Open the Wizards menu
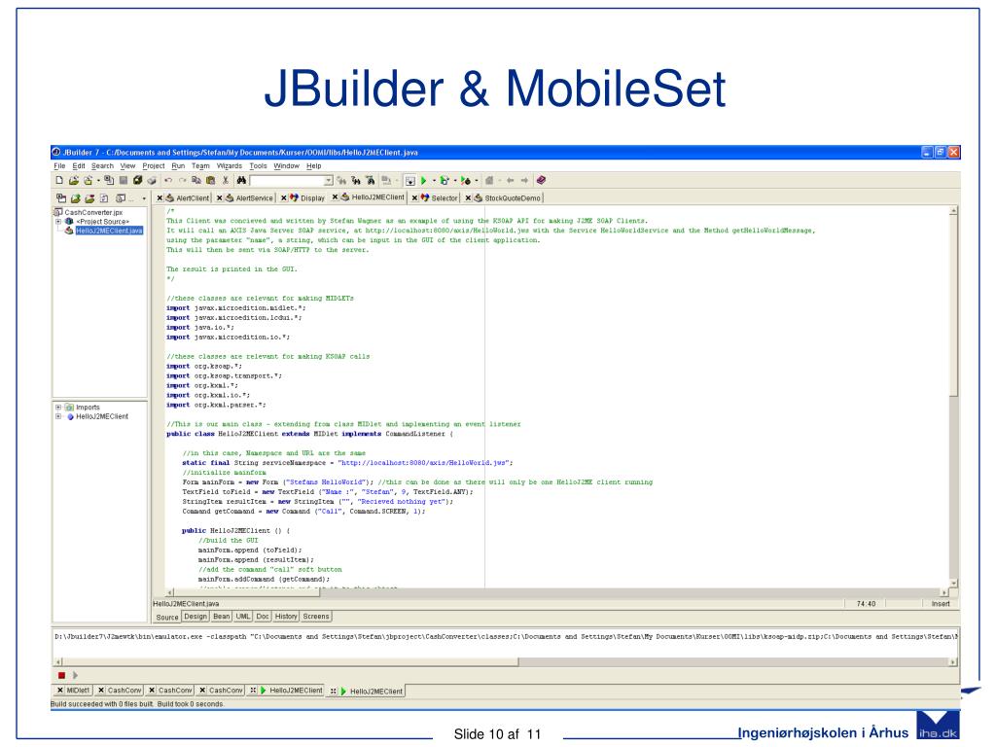 230,165
